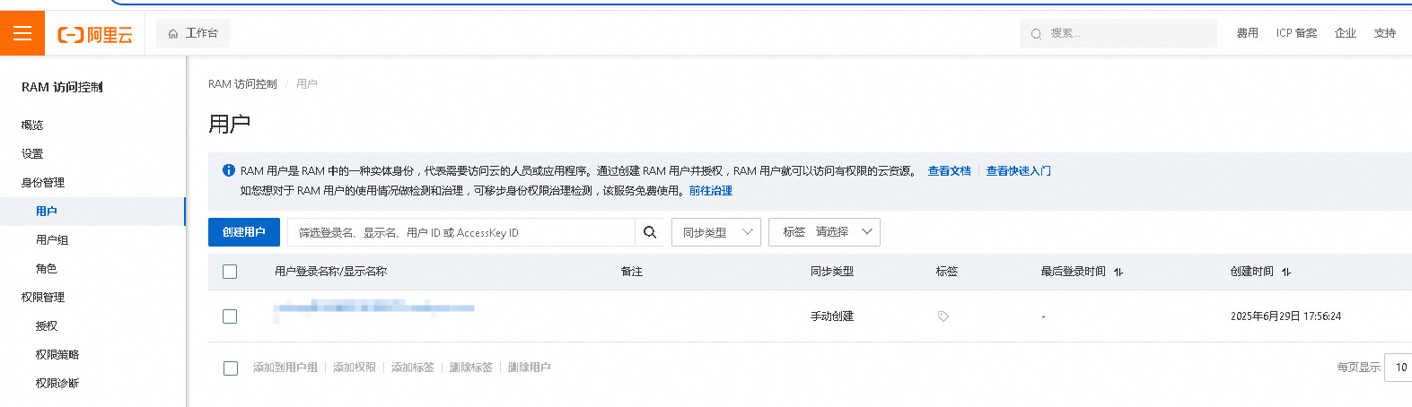1412x407 pixels.
Task: Click the Alibaba Cloud logo
Action: [95, 34]
